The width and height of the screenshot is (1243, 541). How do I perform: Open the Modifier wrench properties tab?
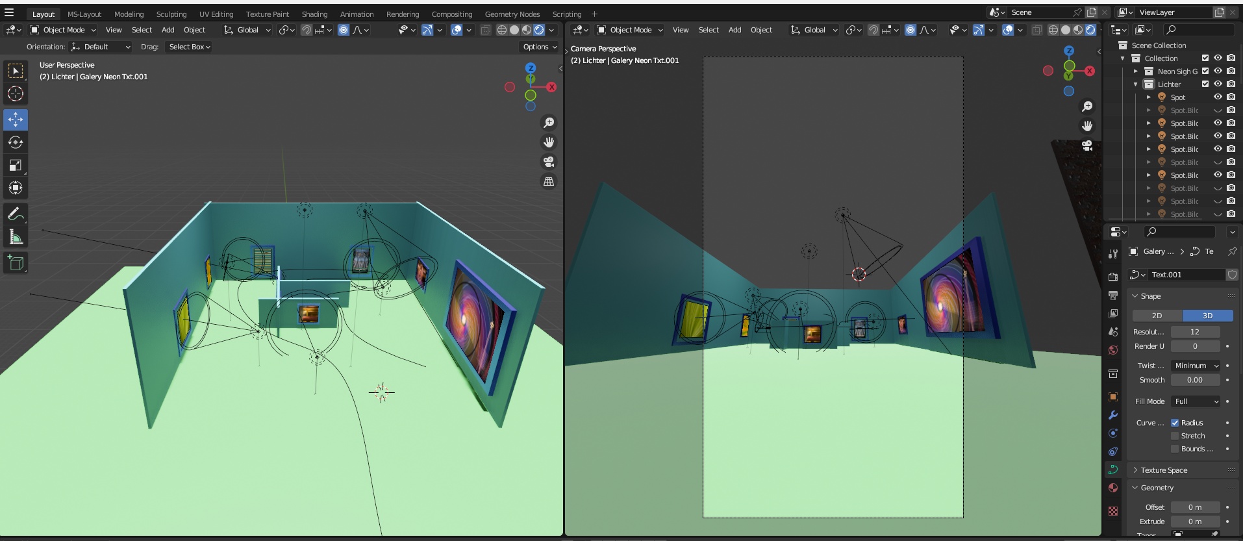click(1113, 415)
